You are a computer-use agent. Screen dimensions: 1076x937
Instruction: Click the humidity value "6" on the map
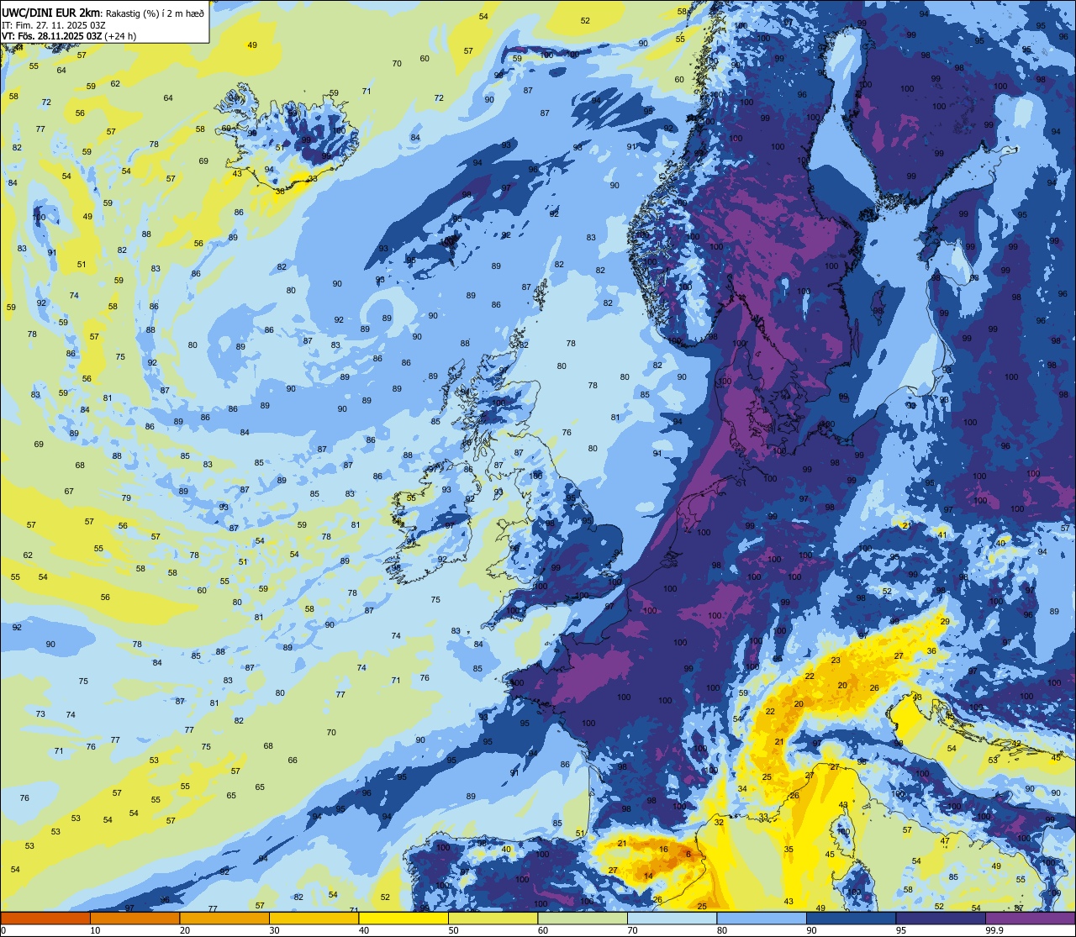[x=688, y=855]
